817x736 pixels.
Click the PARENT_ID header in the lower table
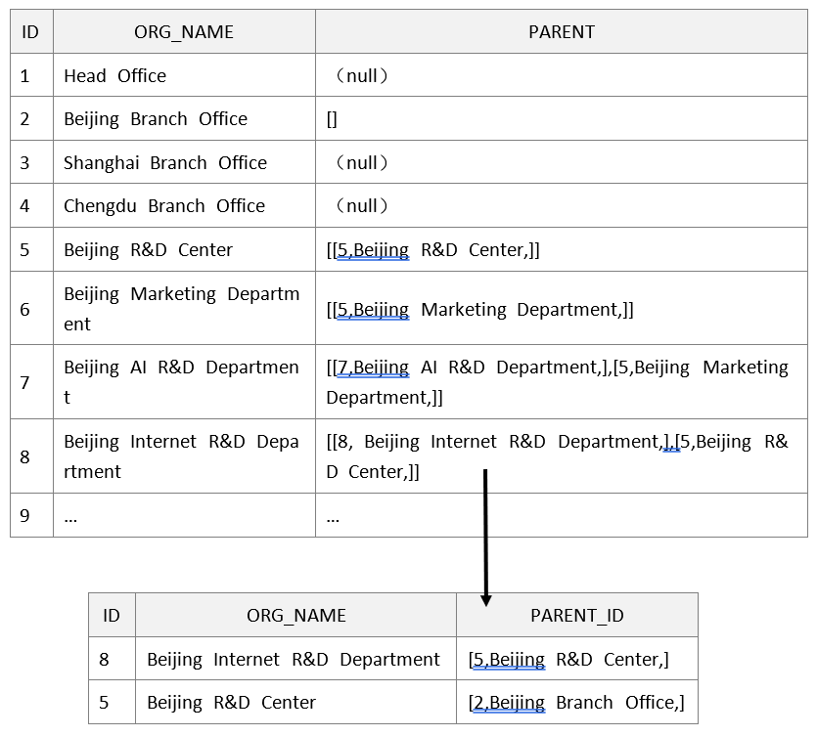(577, 616)
